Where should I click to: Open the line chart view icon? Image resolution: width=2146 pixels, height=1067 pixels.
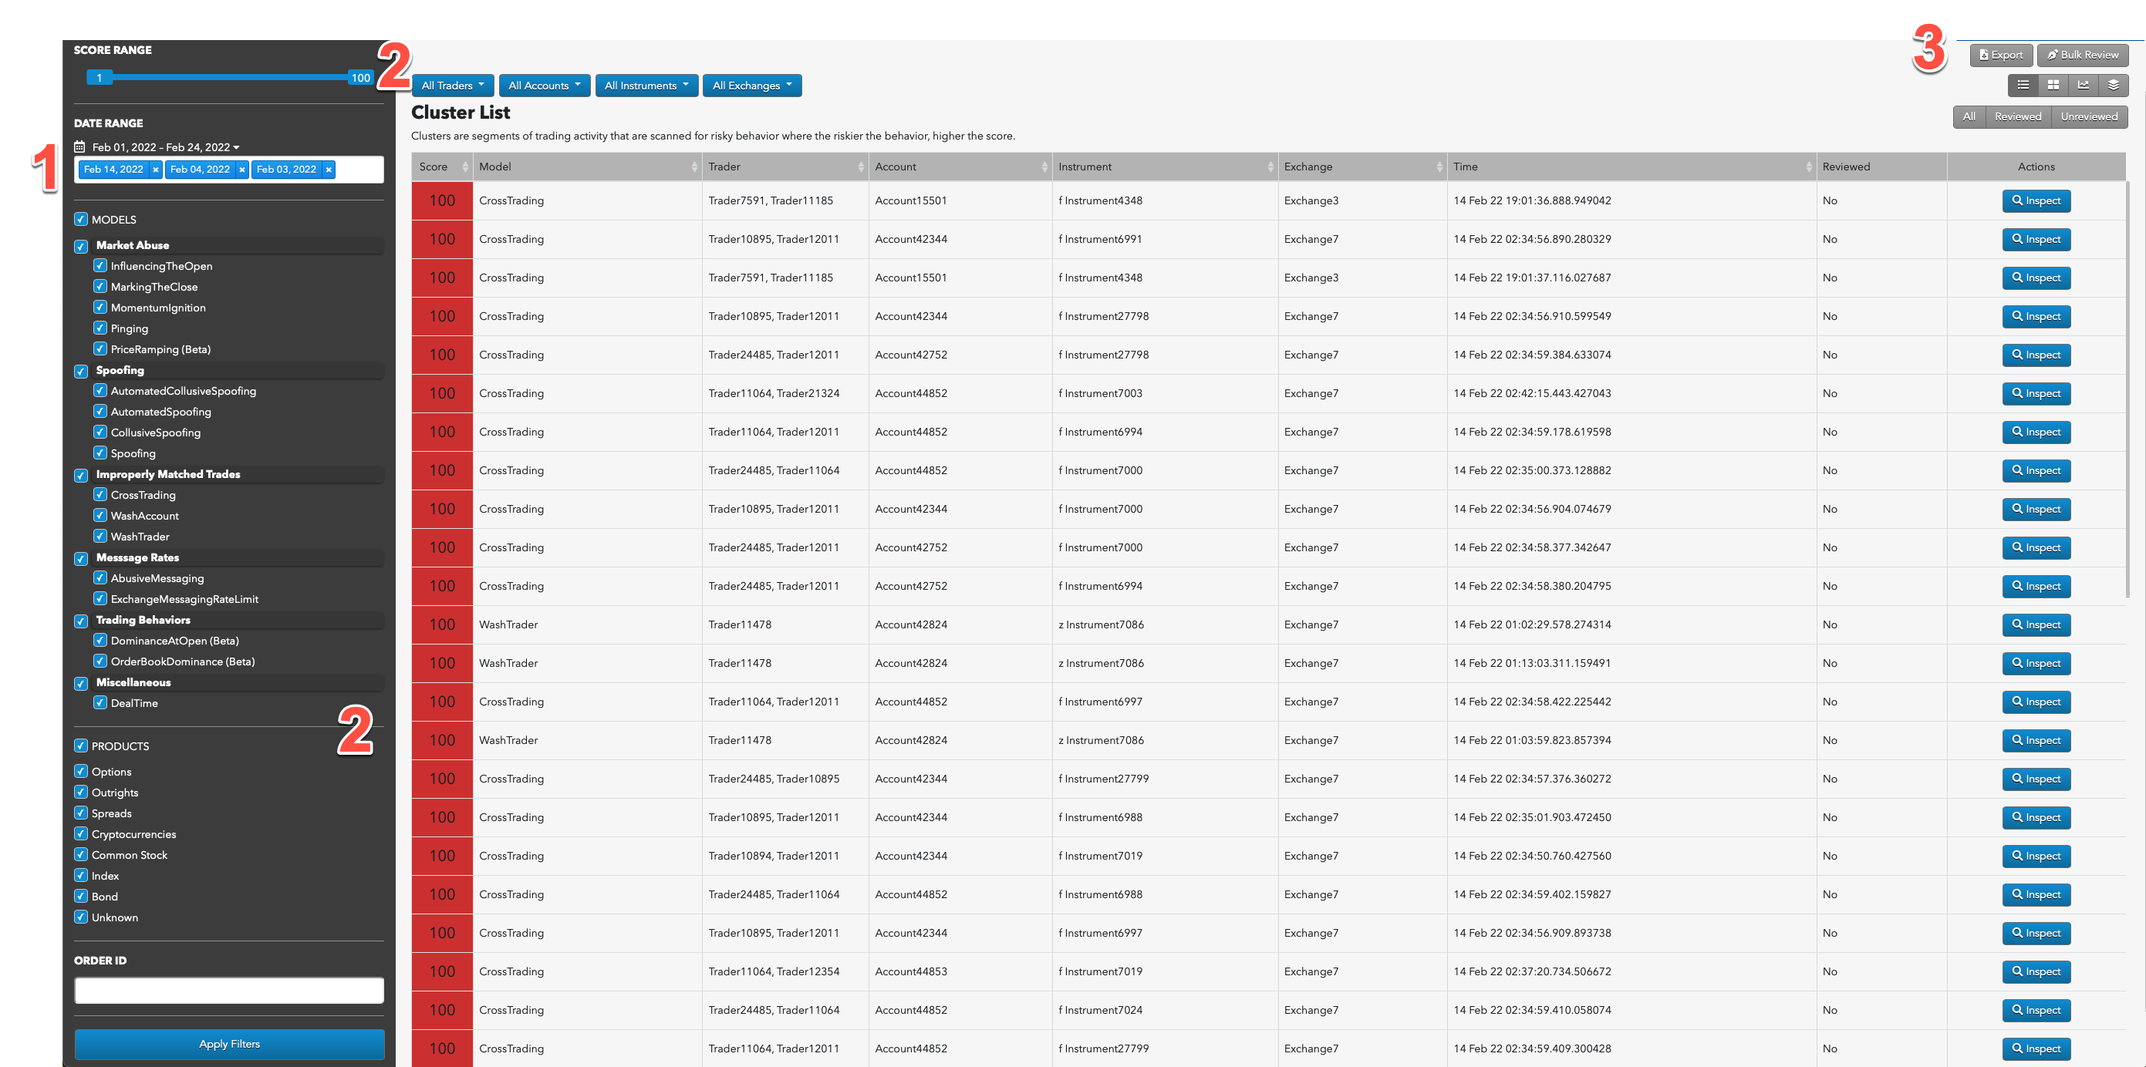coord(2083,85)
